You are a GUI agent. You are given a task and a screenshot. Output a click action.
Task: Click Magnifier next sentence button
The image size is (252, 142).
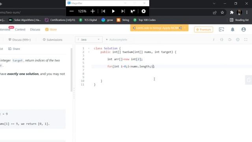point(123,11)
